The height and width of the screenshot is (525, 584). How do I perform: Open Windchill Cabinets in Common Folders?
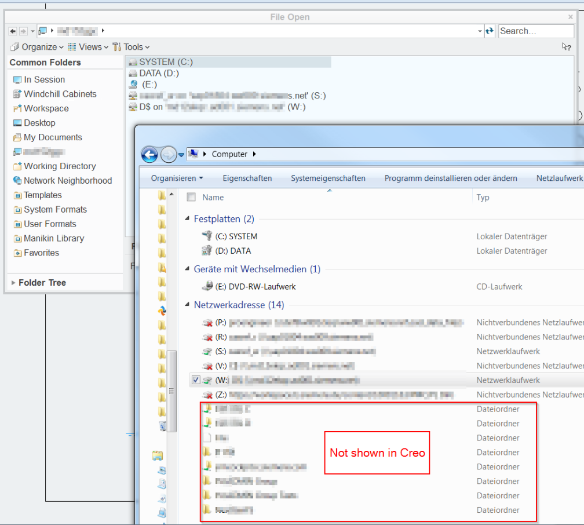point(60,94)
